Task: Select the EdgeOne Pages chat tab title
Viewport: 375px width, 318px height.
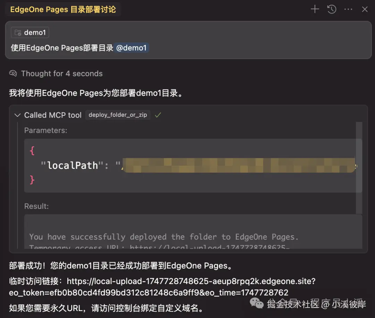Action: point(63,9)
